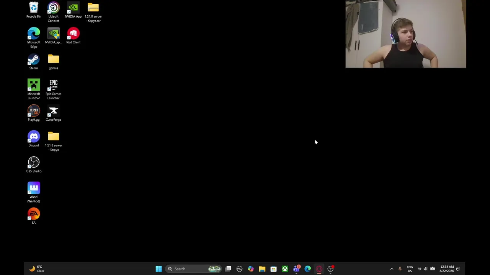This screenshot has width=490, height=275.
Task: Open the ENG US language switcher
Action: [410, 269]
